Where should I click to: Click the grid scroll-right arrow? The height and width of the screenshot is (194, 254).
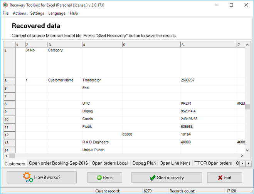[242, 156]
